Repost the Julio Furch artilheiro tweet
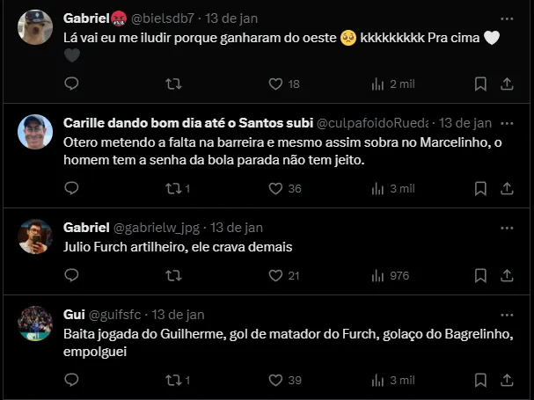 tap(173, 275)
